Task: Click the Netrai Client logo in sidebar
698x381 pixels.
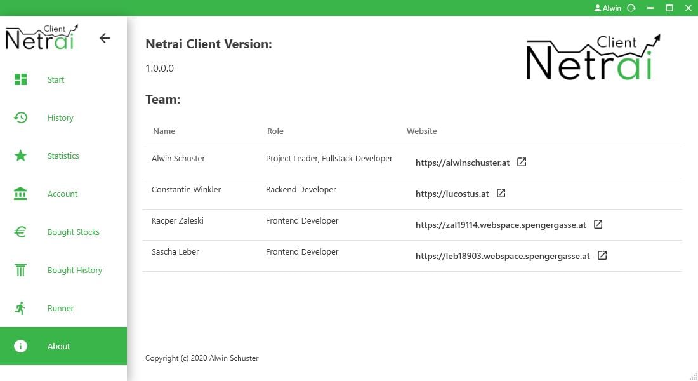Action: 42,37
